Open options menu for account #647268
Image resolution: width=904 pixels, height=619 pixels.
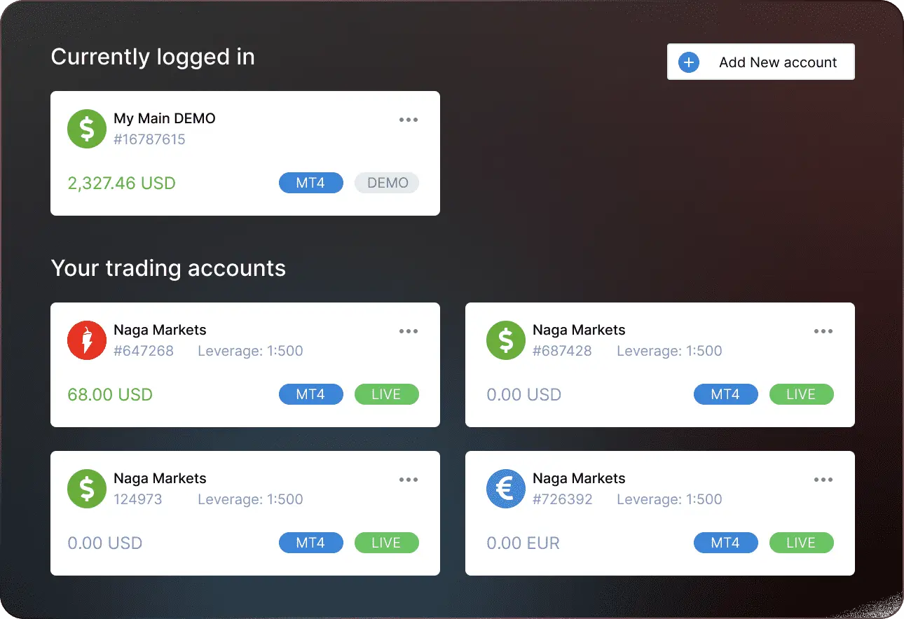(x=409, y=331)
